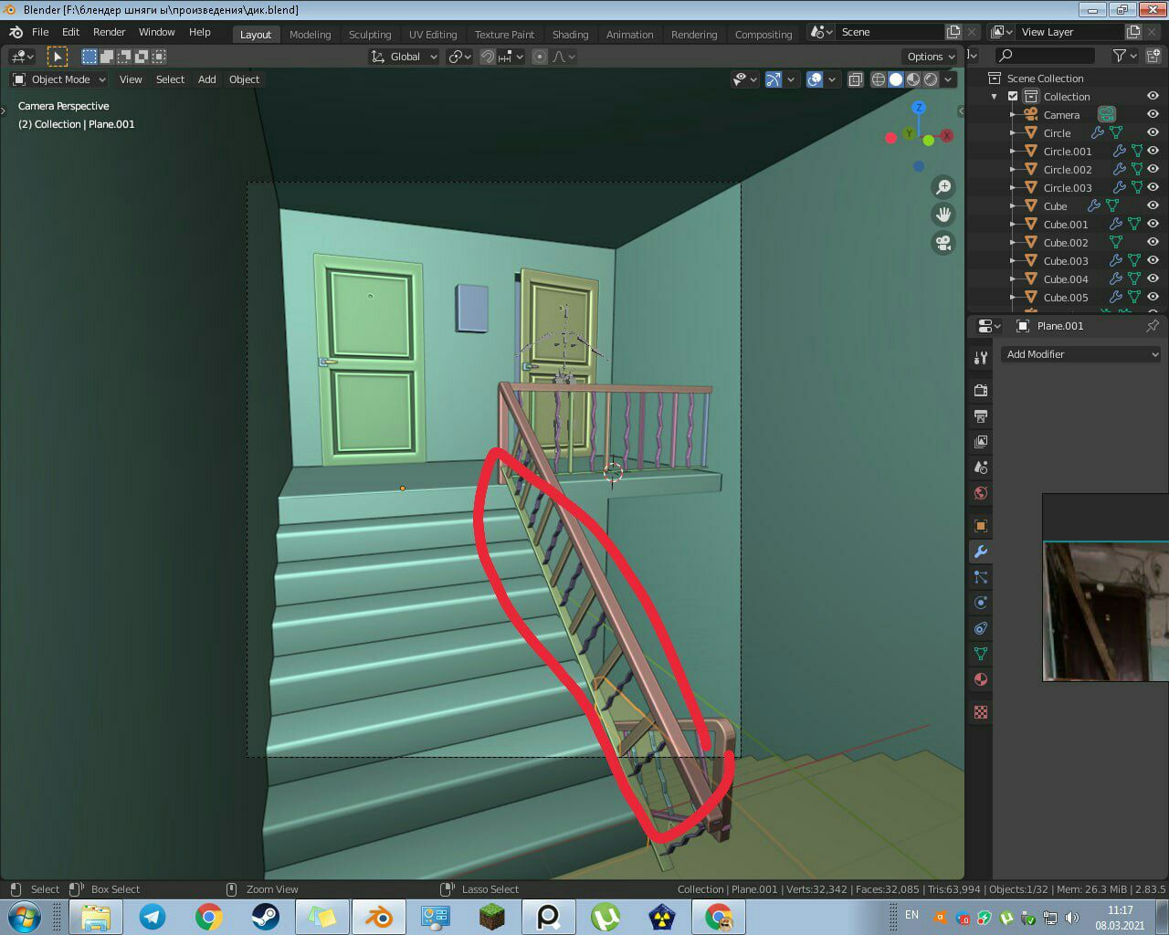Open the Output properties tab
Screen dimensions: 1169x935
[980, 416]
